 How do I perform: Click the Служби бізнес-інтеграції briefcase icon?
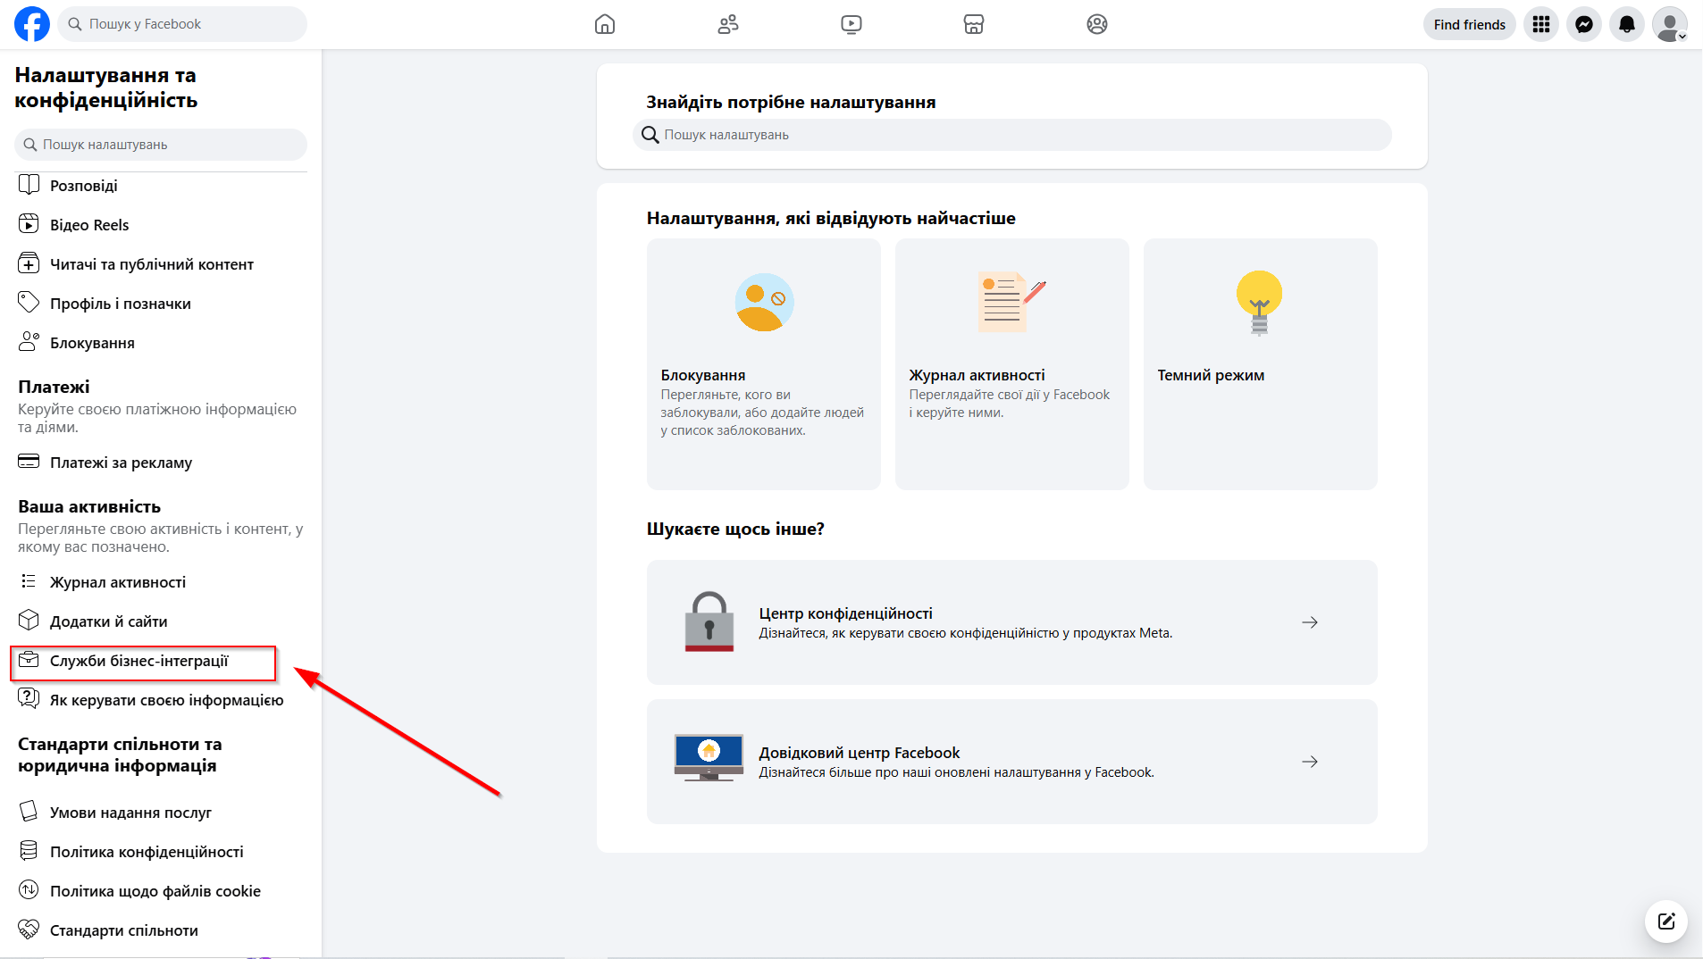coord(29,660)
